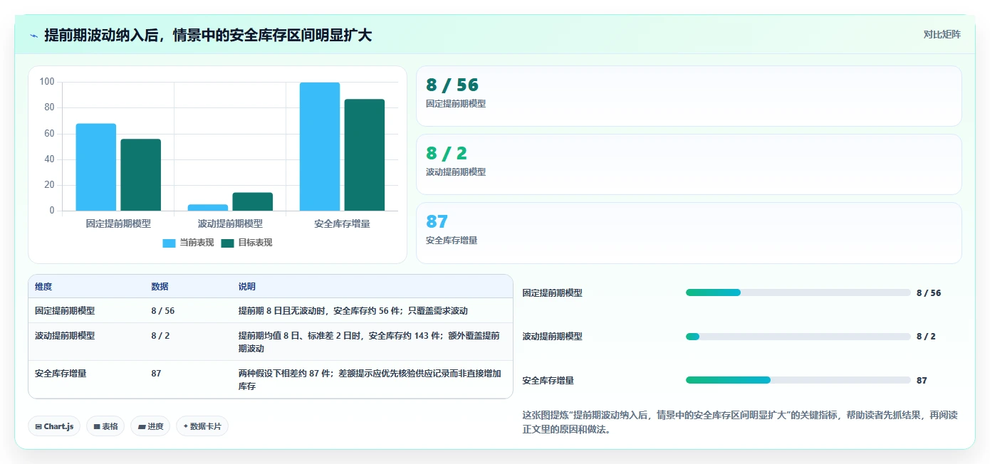Click the 数据 column header
The height and width of the screenshot is (464, 990).
click(x=160, y=287)
